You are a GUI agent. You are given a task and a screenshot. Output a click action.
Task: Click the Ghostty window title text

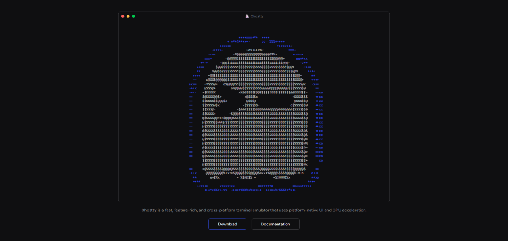[257, 16]
